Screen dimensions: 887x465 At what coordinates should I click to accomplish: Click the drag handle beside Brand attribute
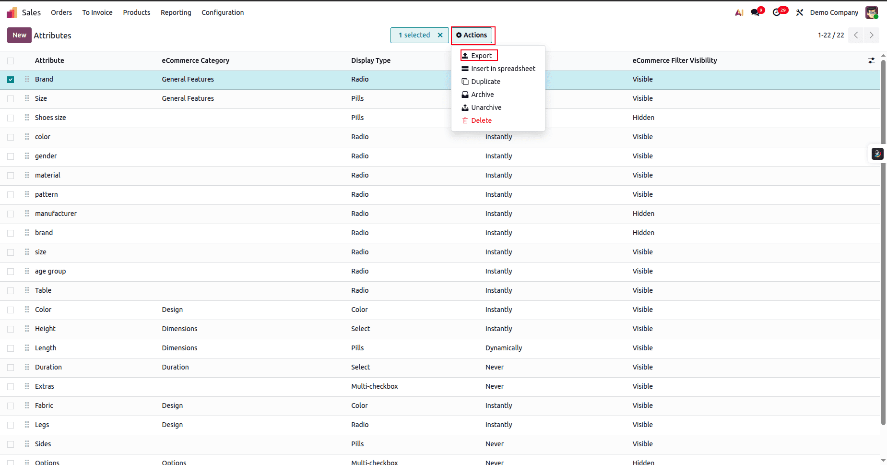tap(27, 79)
